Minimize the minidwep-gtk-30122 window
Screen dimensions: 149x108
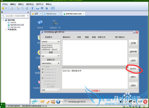pos(134,32)
